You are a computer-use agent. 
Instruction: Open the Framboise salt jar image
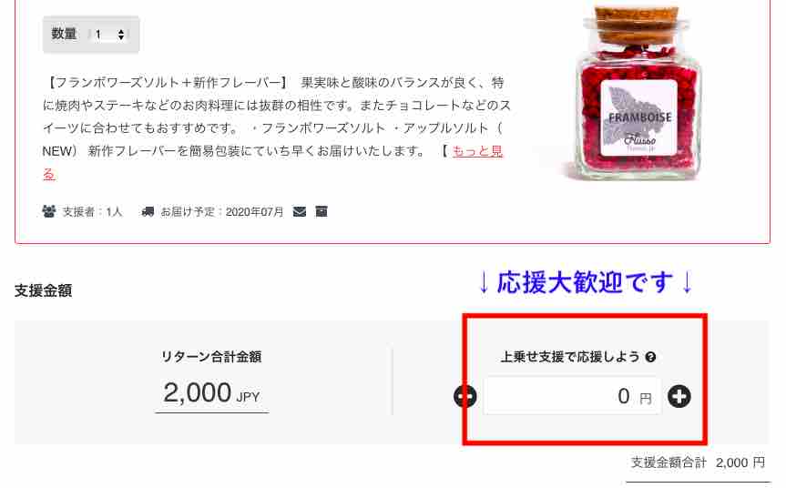click(638, 93)
